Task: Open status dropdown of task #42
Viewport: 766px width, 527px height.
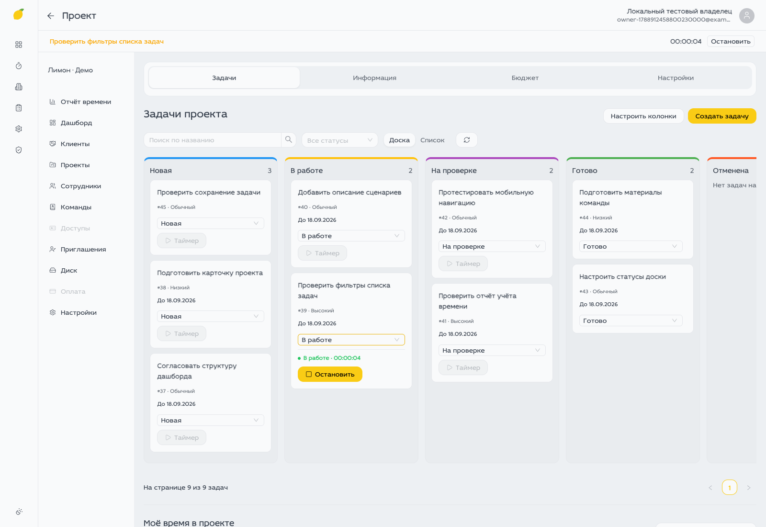Action: [492, 246]
